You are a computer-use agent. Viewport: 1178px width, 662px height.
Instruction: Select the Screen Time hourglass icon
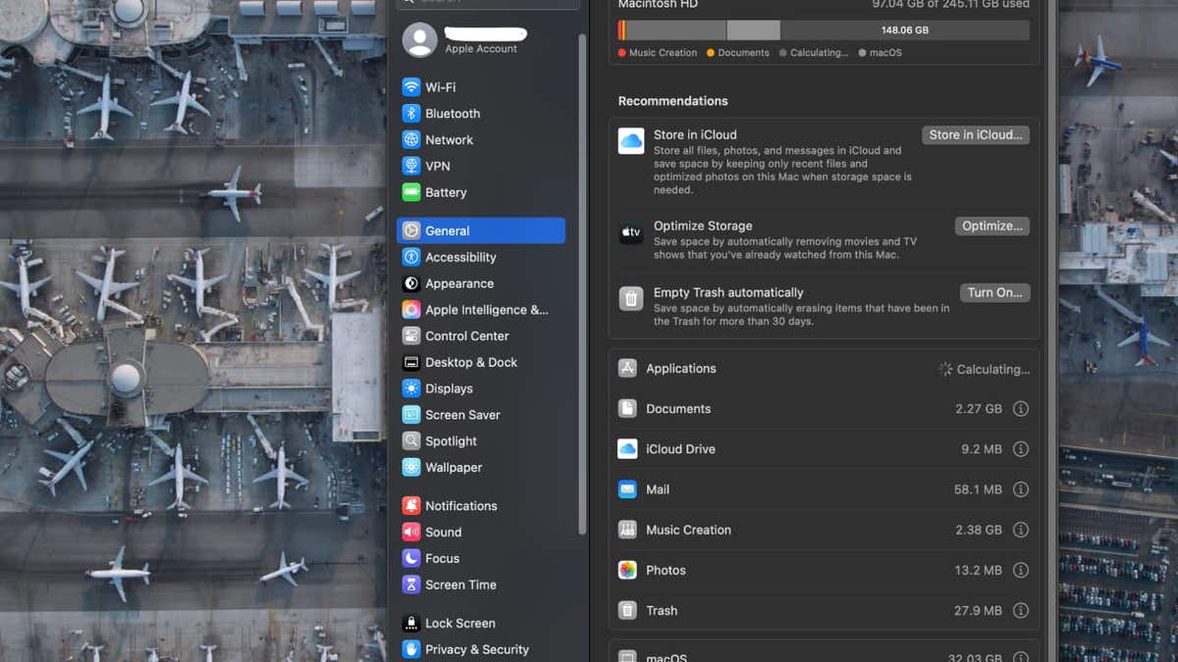(411, 585)
